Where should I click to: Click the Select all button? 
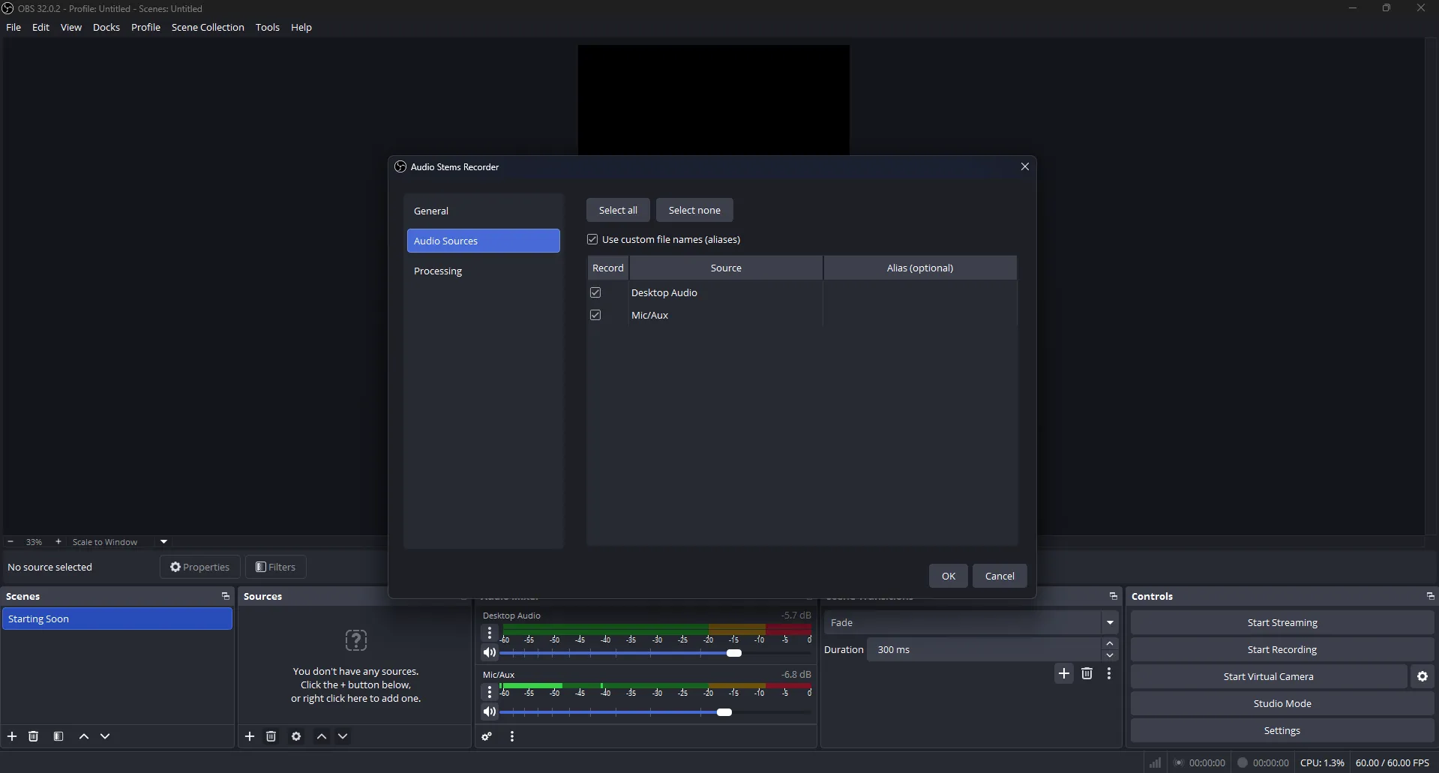618,210
